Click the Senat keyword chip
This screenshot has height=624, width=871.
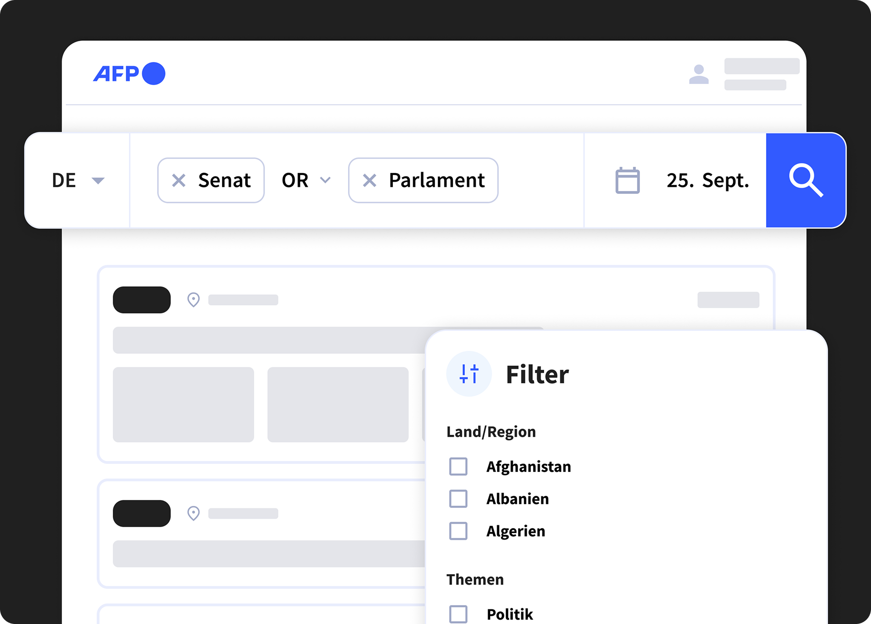coord(224,180)
